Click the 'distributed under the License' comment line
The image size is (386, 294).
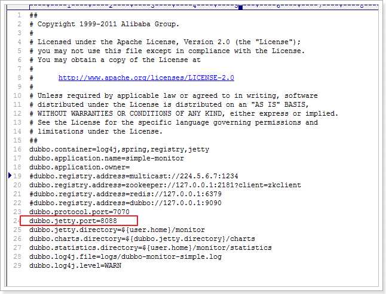pos(169,104)
